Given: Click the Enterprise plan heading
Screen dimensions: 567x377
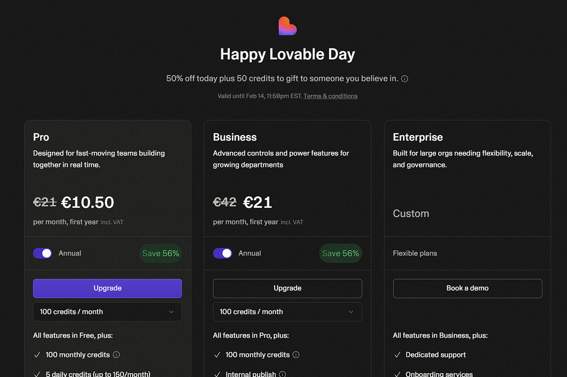Looking at the screenshot, I should pyautogui.click(x=418, y=137).
